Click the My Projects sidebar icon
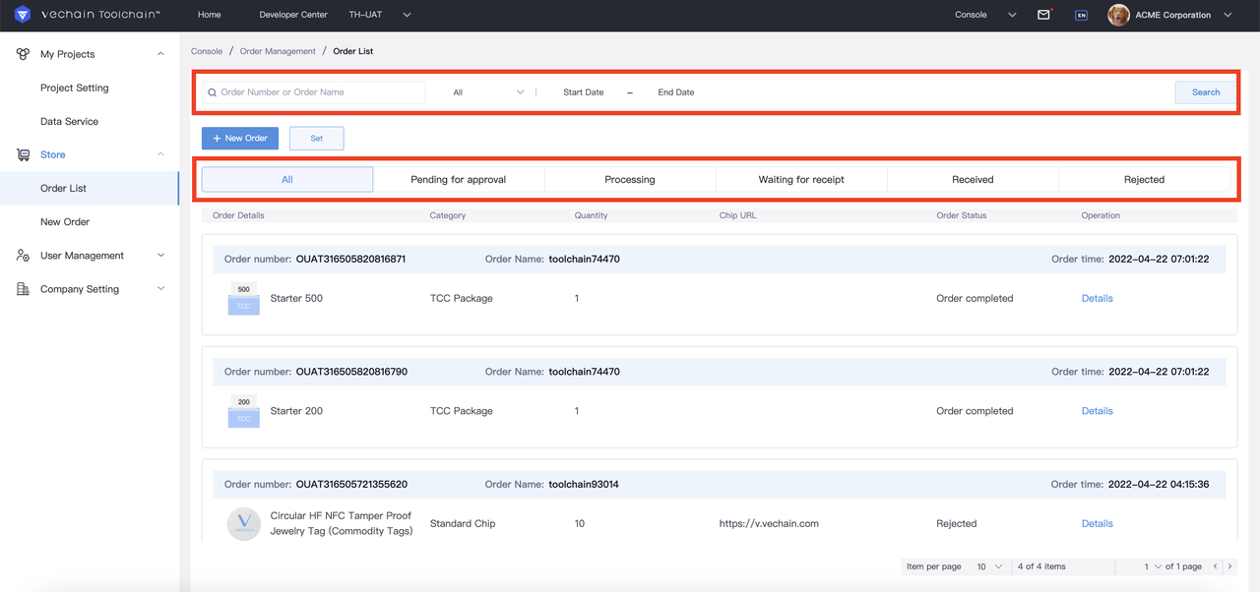1260x592 pixels. tap(23, 54)
